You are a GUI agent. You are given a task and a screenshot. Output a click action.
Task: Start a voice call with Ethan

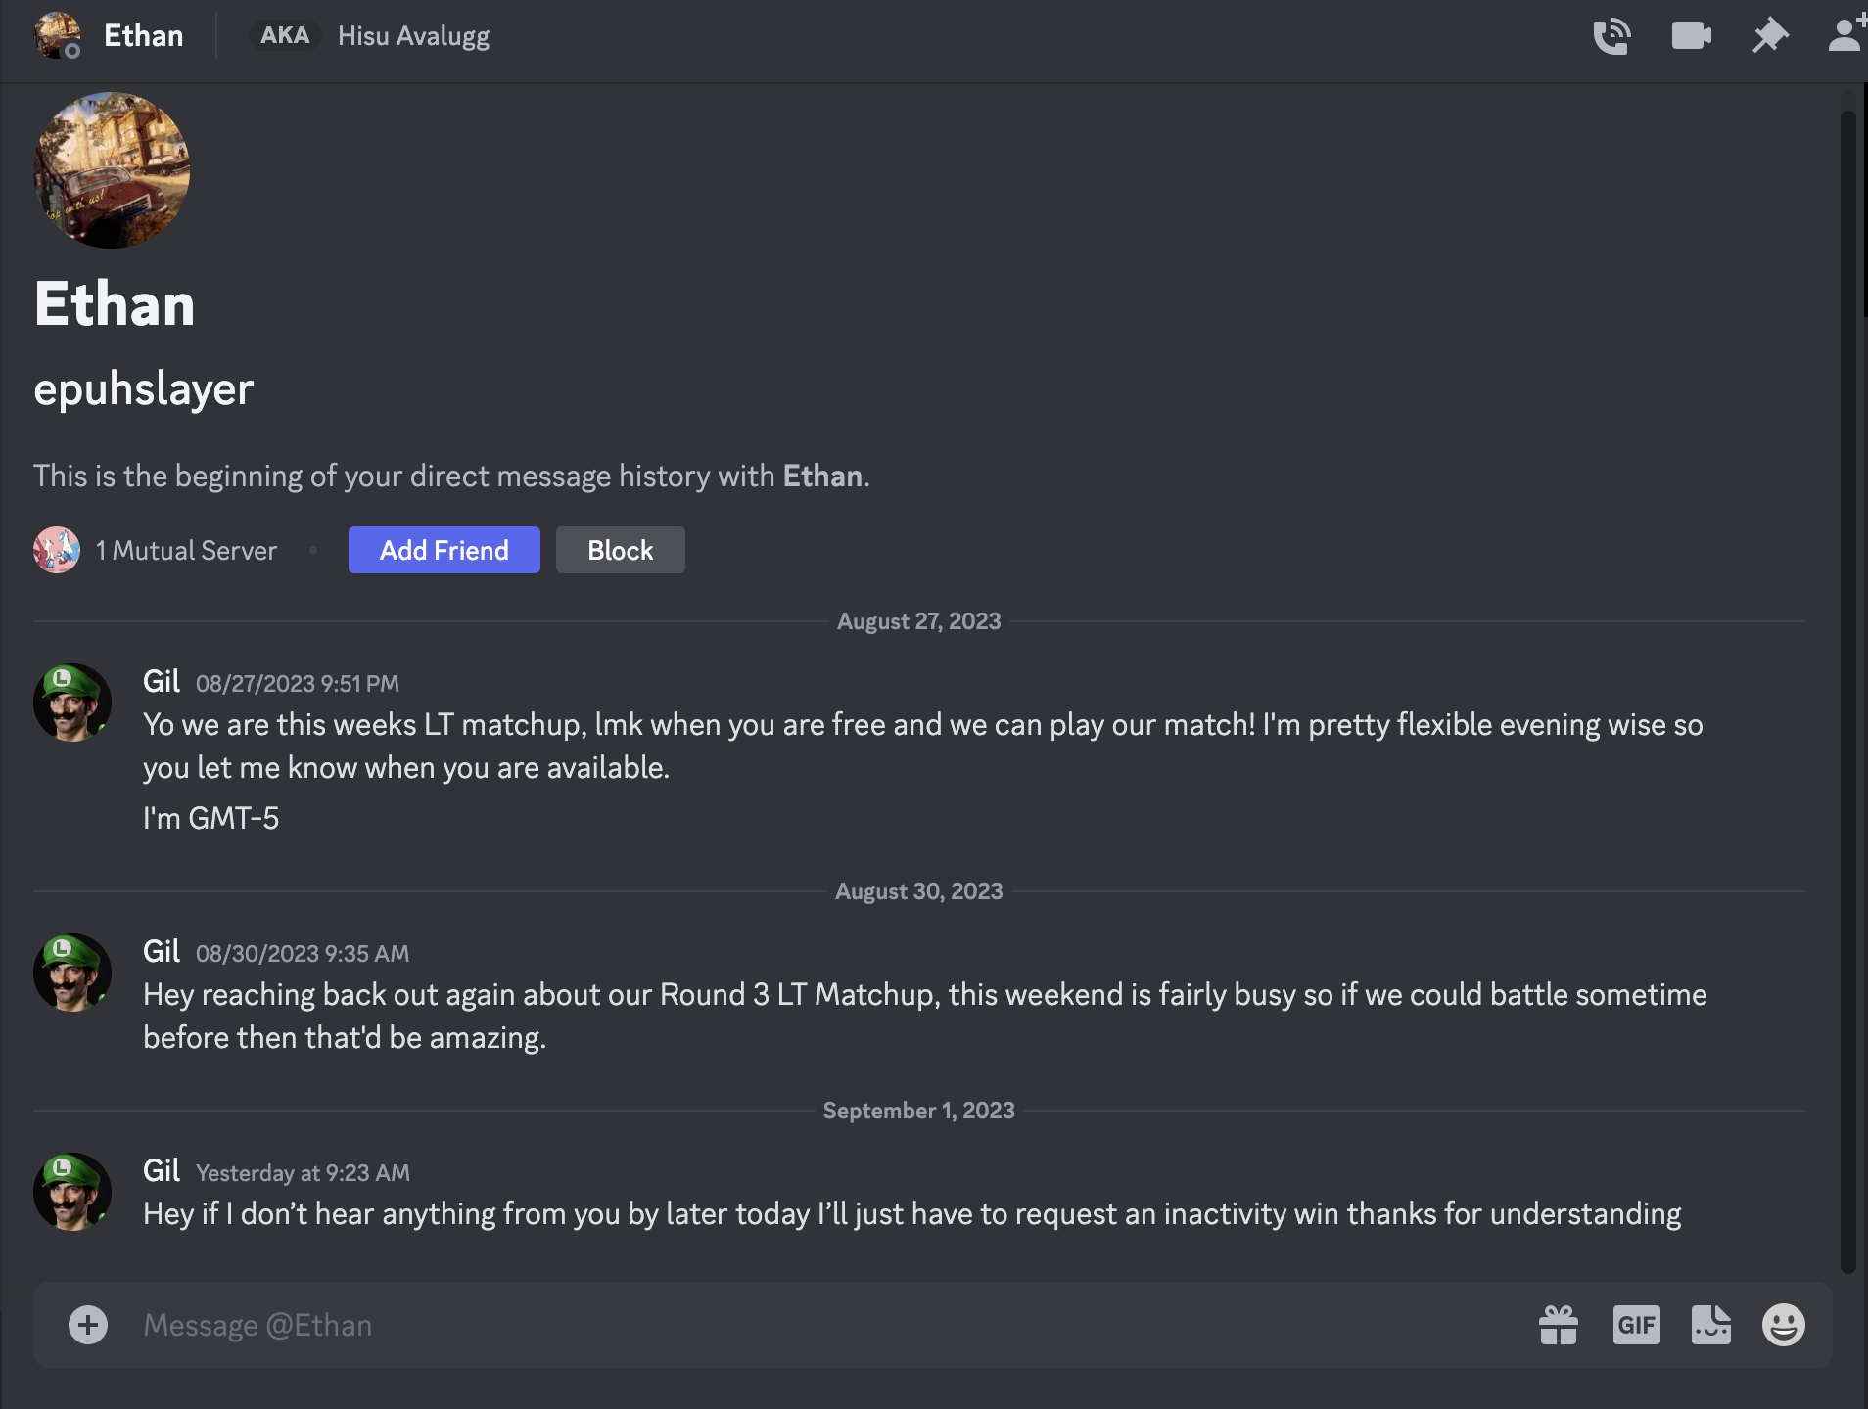(x=1611, y=36)
